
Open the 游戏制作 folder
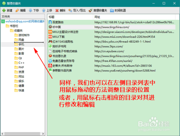click(22, 35)
